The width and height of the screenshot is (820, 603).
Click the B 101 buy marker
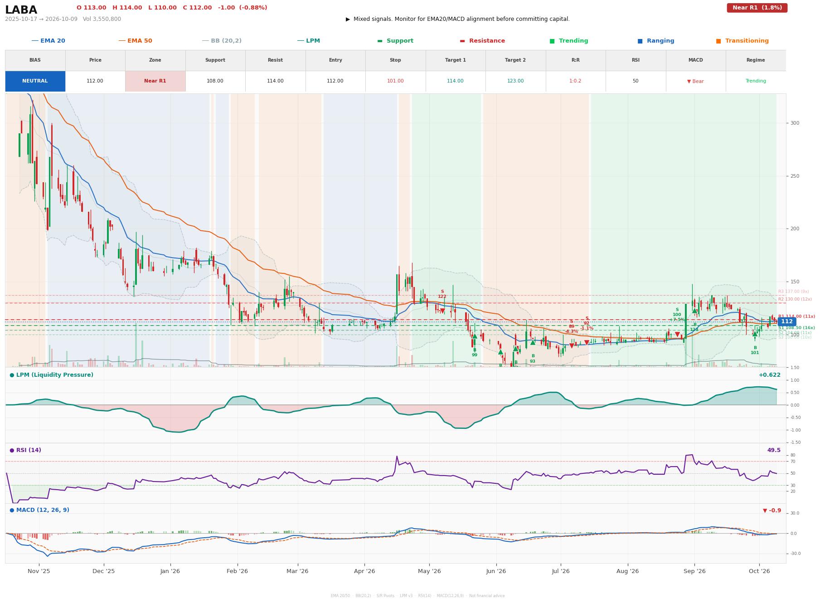tap(755, 350)
